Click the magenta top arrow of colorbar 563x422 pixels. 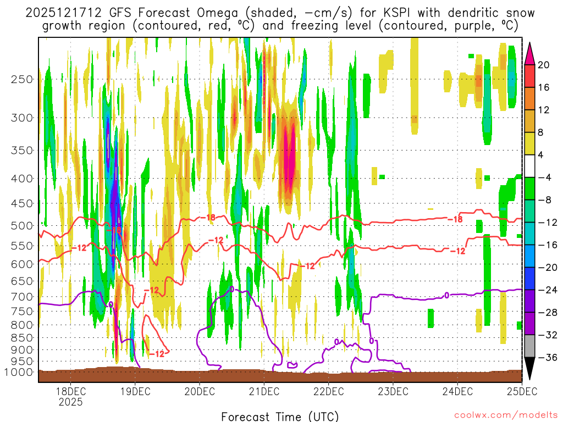click(529, 54)
